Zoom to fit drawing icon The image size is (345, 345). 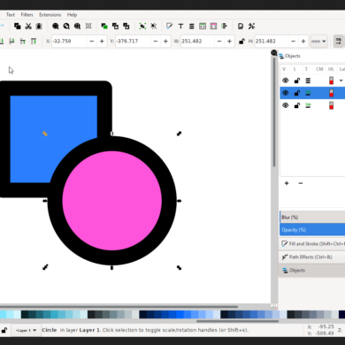66,27
